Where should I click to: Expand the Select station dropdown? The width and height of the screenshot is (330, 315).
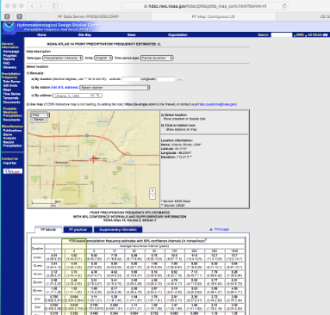coord(115,88)
